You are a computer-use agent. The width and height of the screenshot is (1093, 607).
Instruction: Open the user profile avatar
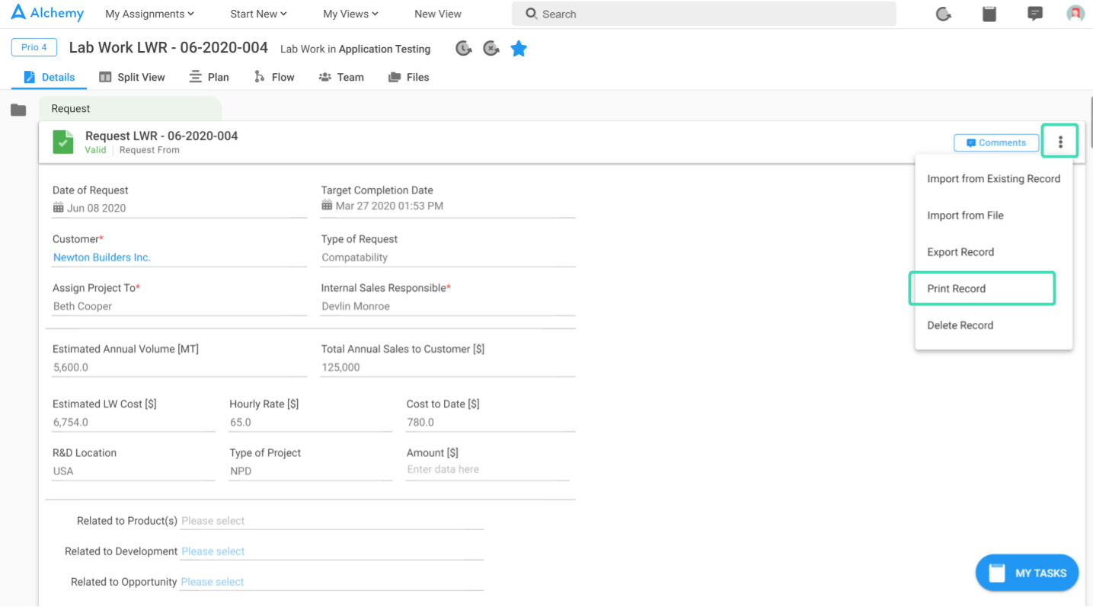click(1075, 14)
